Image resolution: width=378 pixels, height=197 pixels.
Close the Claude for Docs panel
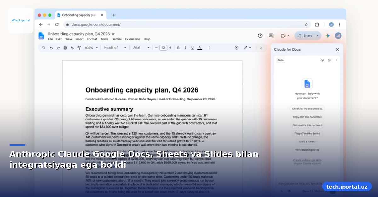point(337,49)
